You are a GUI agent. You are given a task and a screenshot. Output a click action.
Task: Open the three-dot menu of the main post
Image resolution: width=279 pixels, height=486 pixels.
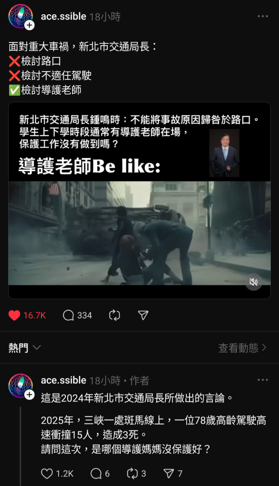pos(263,16)
